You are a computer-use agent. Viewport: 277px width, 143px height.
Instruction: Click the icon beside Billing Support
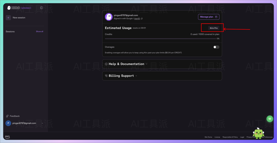click(x=106, y=76)
